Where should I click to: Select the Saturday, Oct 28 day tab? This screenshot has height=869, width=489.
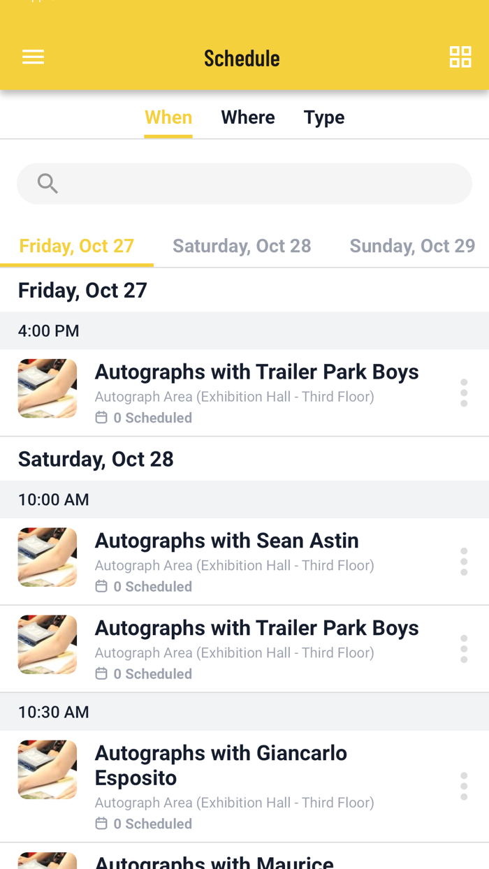242,246
